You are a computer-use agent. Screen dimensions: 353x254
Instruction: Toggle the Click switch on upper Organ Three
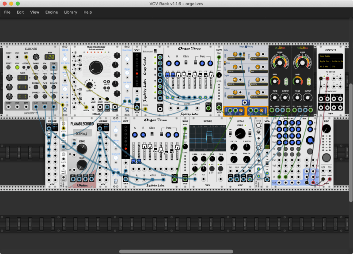pyautogui.click(x=186, y=63)
